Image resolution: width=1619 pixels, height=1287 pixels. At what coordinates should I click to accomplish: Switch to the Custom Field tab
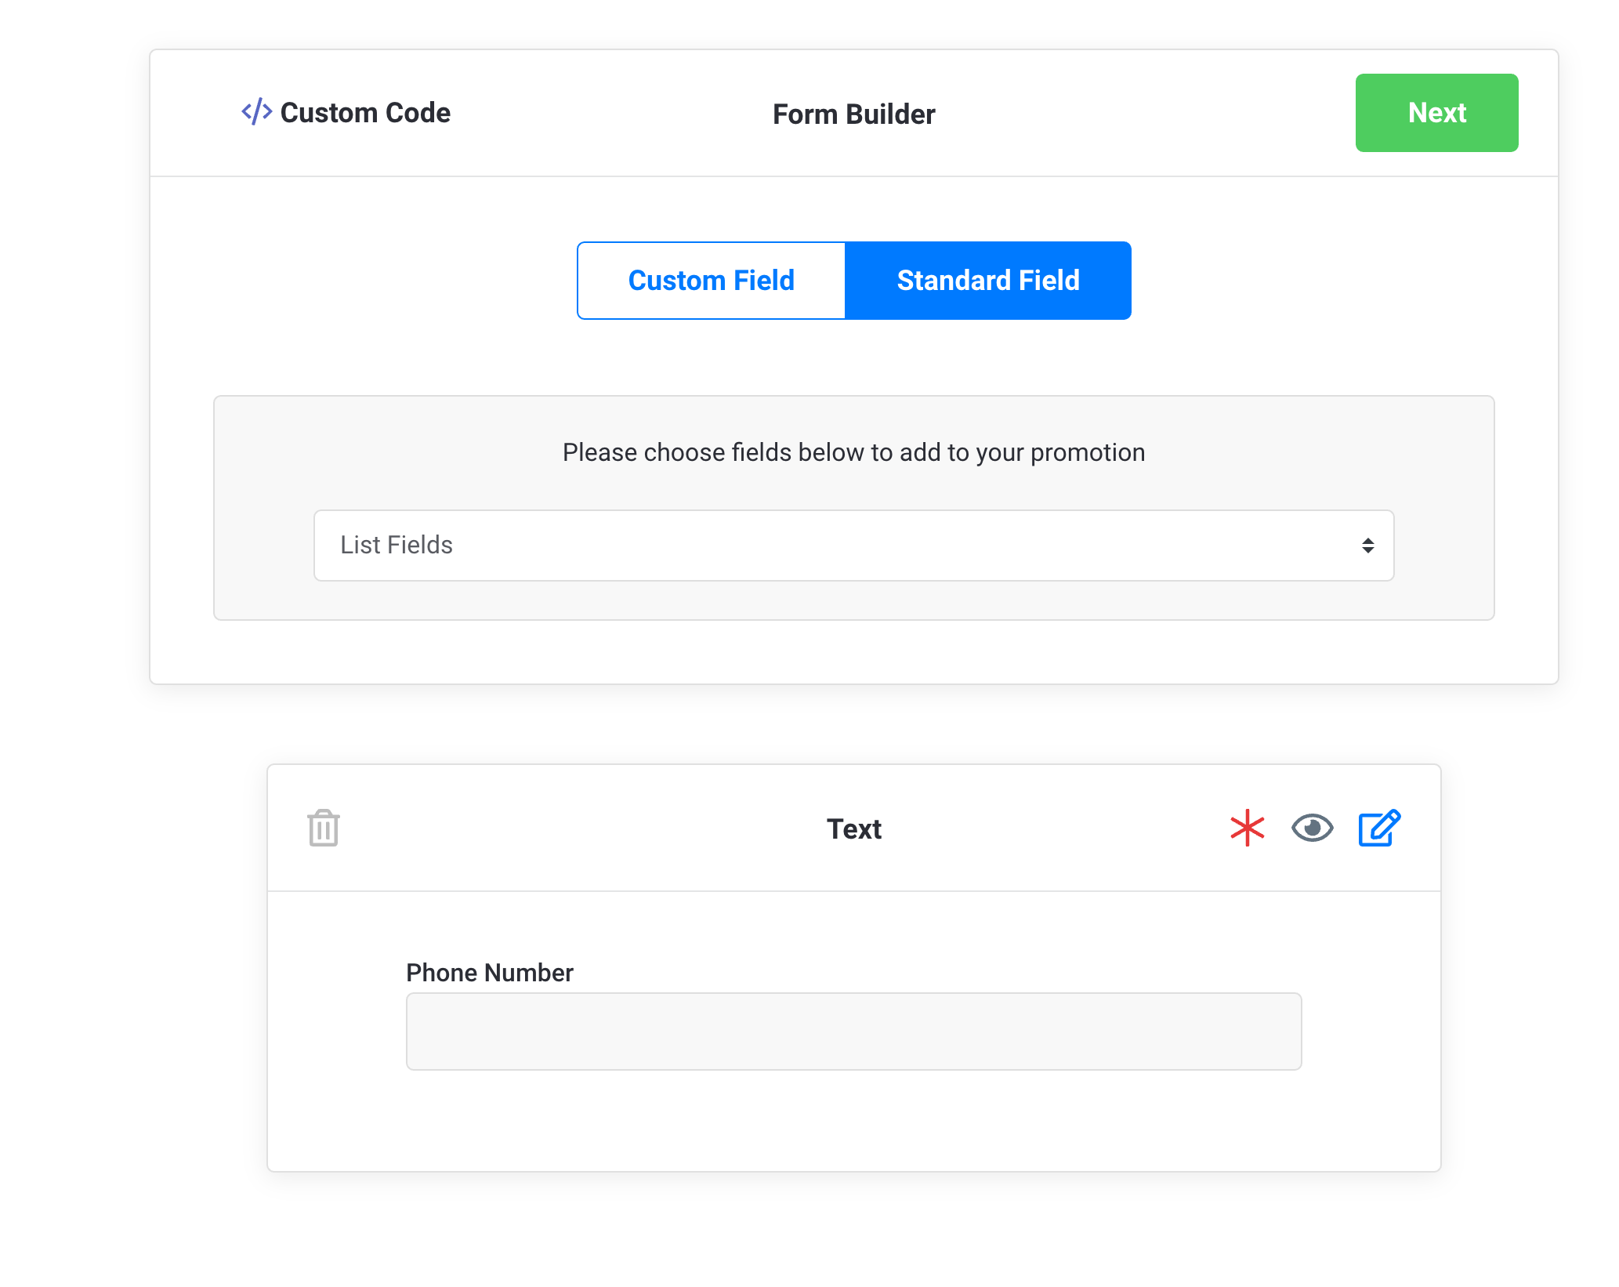pyautogui.click(x=711, y=280)
